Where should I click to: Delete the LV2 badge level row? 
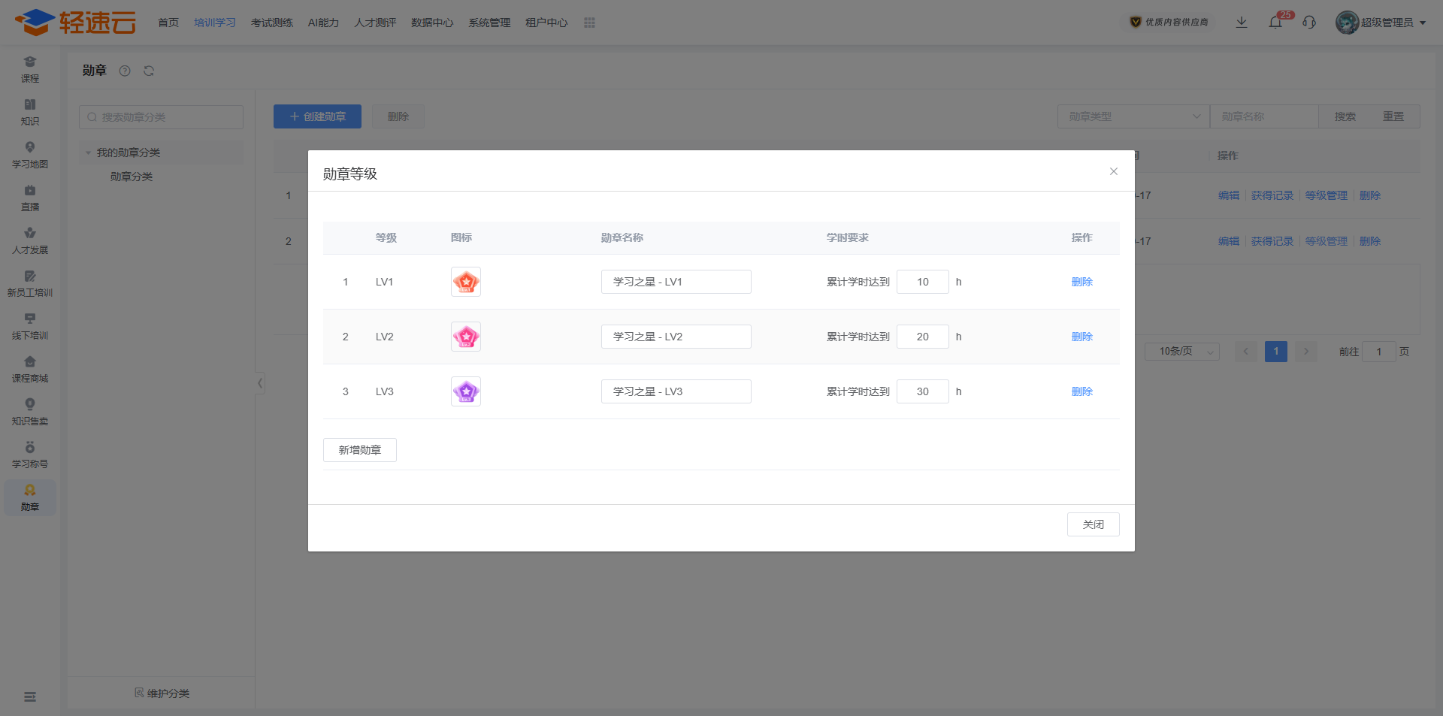point(1081,337)
